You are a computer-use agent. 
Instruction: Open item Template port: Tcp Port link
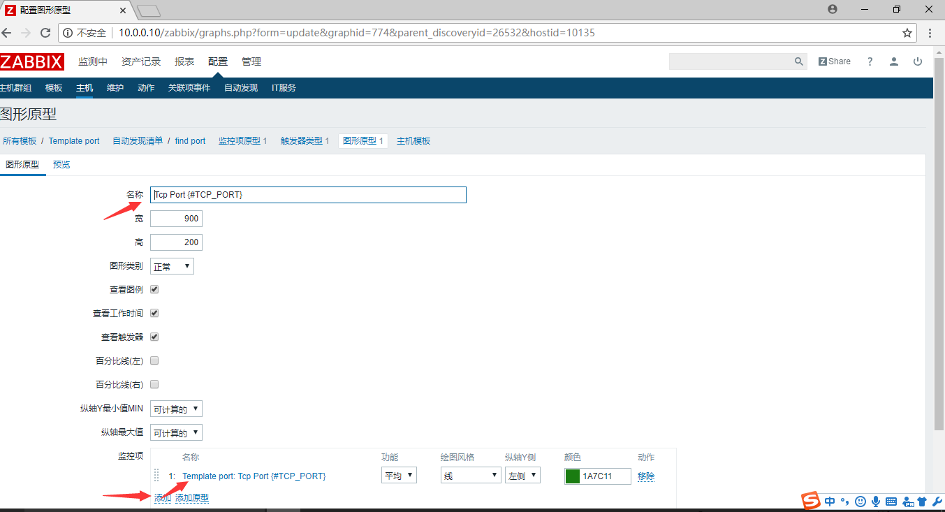[254, 476]
